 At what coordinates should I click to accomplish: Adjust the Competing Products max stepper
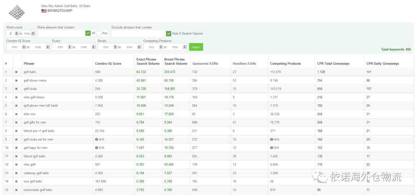[185, 47]
